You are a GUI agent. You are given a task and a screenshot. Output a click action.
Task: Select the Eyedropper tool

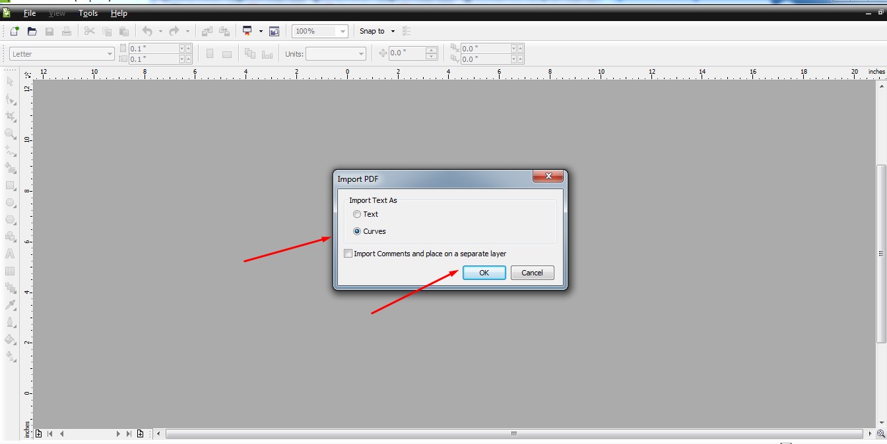10,305
